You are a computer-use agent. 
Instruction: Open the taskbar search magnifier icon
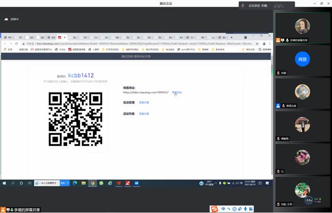pos(13,183)
